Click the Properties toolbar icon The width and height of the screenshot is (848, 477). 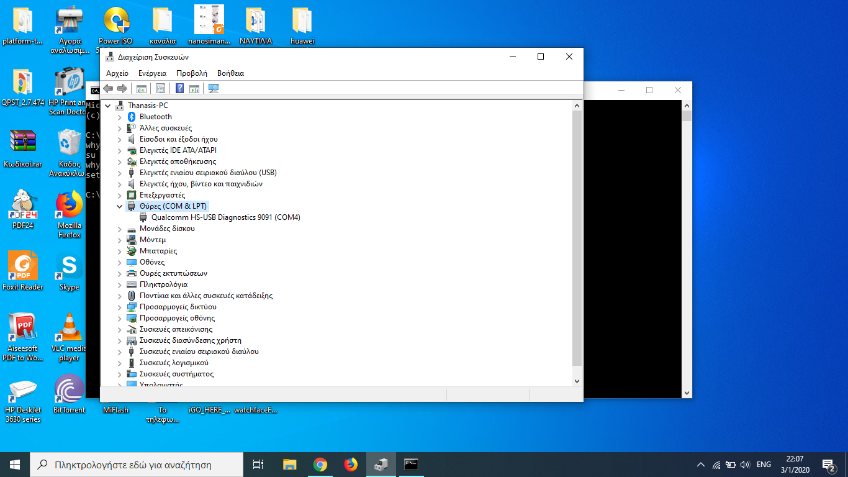pos(160,89)
